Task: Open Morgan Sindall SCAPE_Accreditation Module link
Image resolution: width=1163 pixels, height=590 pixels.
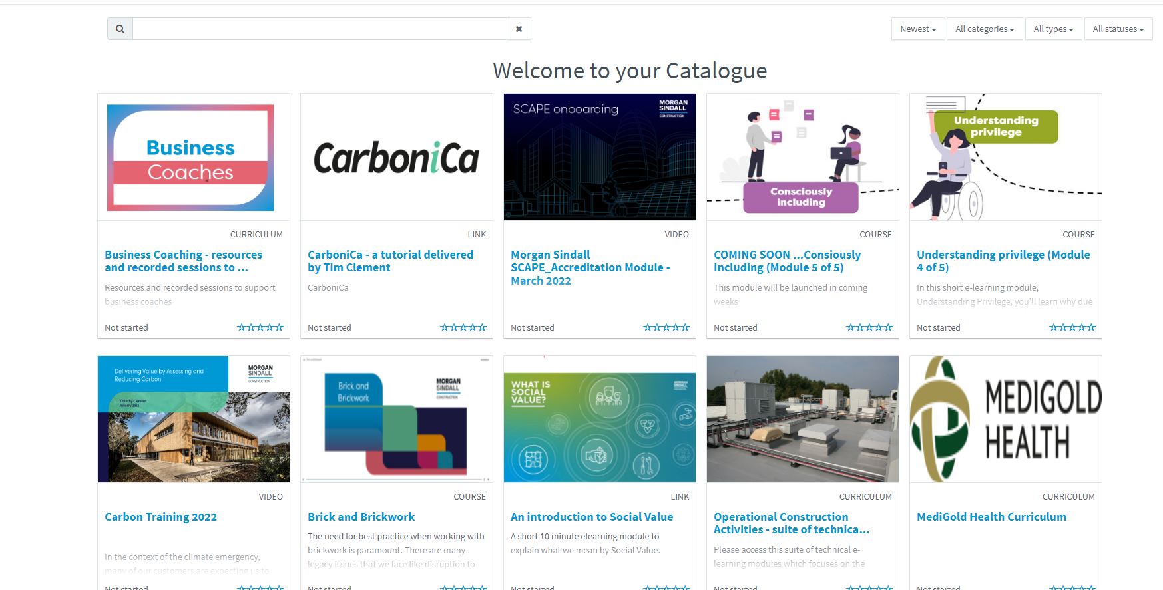Action: (x=590, y=267)
